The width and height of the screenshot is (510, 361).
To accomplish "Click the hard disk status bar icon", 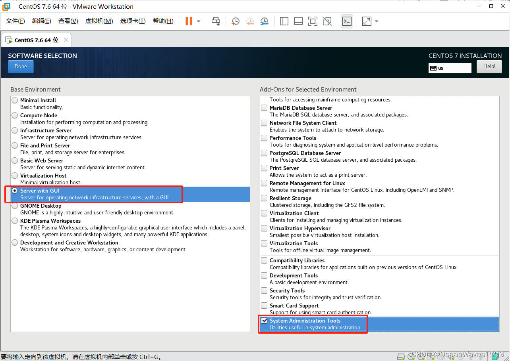I will tap(401, 356).
